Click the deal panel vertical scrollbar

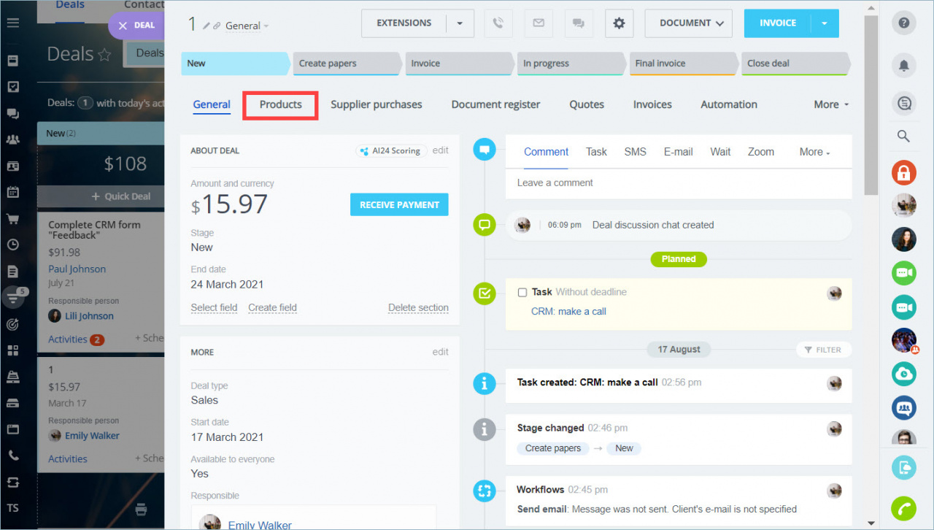pyautogui.click(x=871, y=106)
